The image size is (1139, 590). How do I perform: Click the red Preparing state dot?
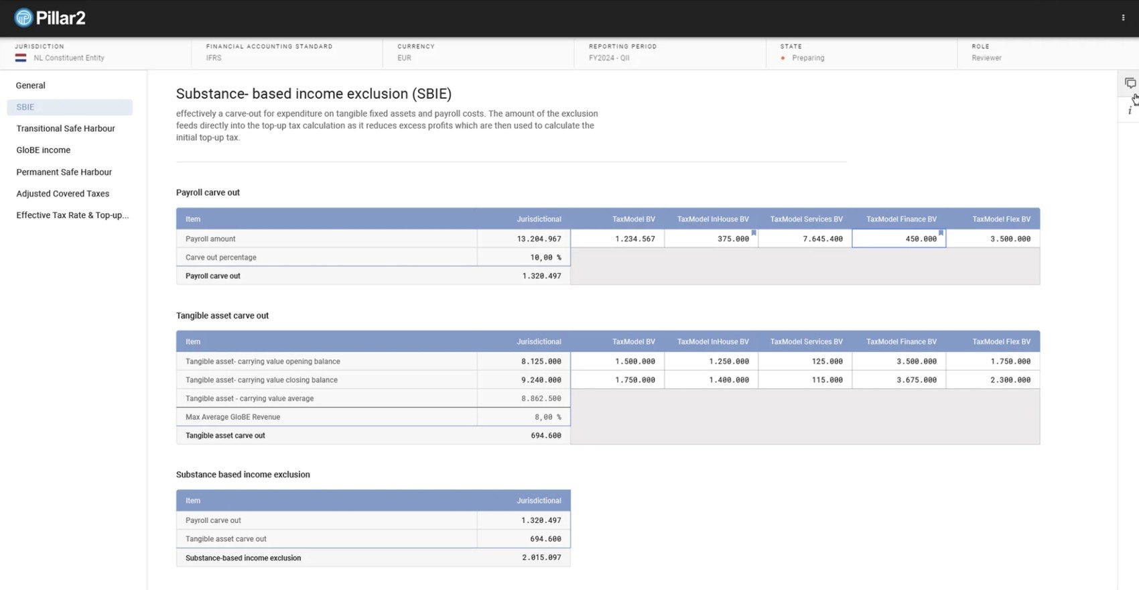783,58
